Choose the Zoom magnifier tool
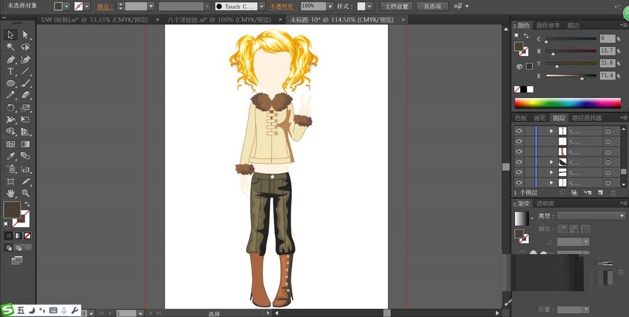The image size is (629, 317). tap(26, 193)
